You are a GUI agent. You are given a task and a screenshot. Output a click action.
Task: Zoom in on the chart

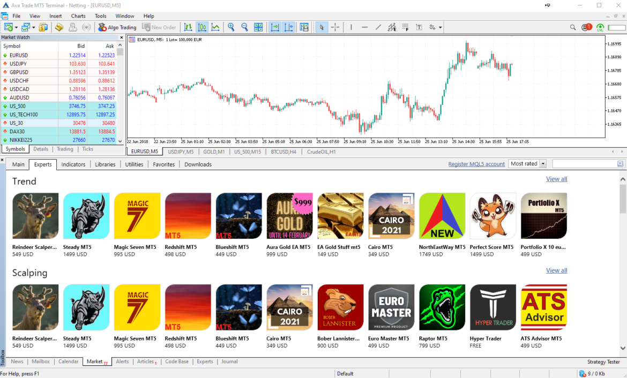tap(230, 27)
